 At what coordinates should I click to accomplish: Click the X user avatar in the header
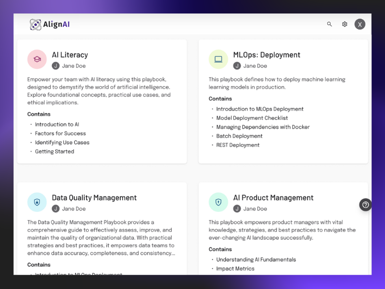[360, 24]
